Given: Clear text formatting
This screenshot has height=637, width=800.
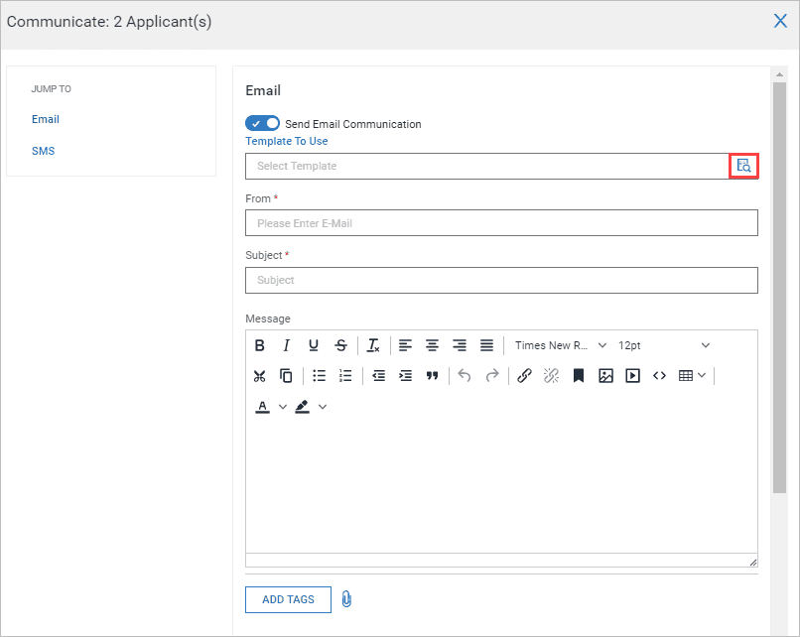Looking at the screenshot, I should [x=373, y=345].
